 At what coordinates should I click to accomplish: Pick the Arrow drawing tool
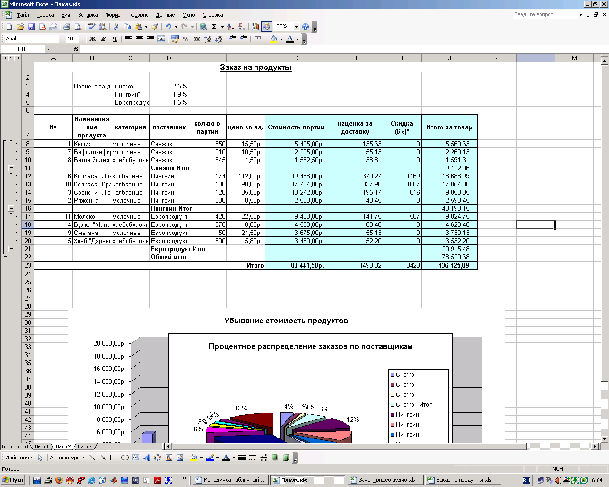pyautogui.click(x=103, y=458)
